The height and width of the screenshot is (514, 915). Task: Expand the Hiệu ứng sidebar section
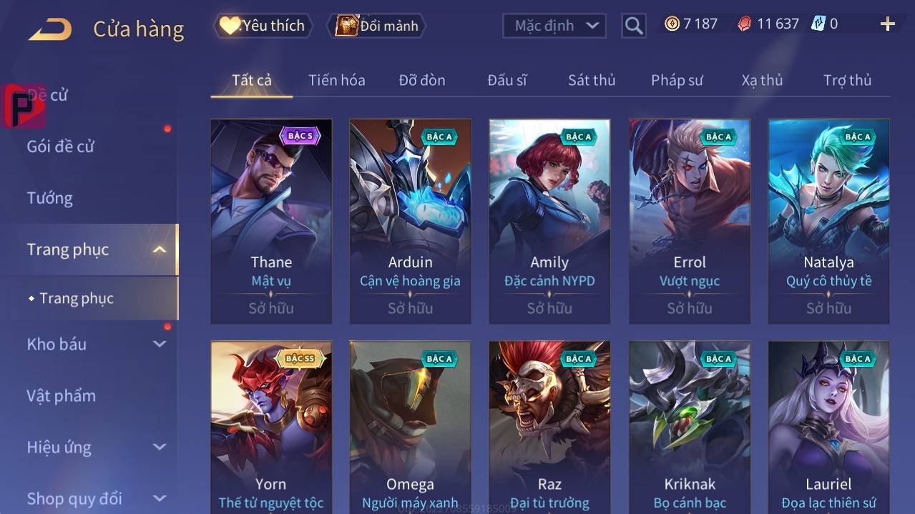tap(160, 447)
